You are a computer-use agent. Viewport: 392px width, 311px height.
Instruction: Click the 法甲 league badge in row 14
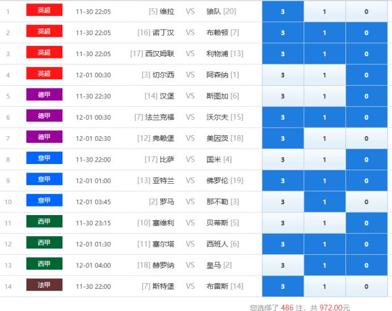(x=44, y=285)
